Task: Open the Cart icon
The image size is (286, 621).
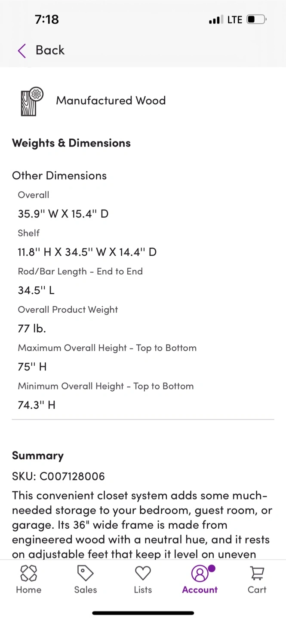Action: point(257,574)
